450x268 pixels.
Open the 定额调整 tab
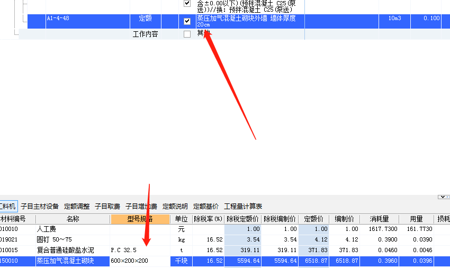coord(77,206)
